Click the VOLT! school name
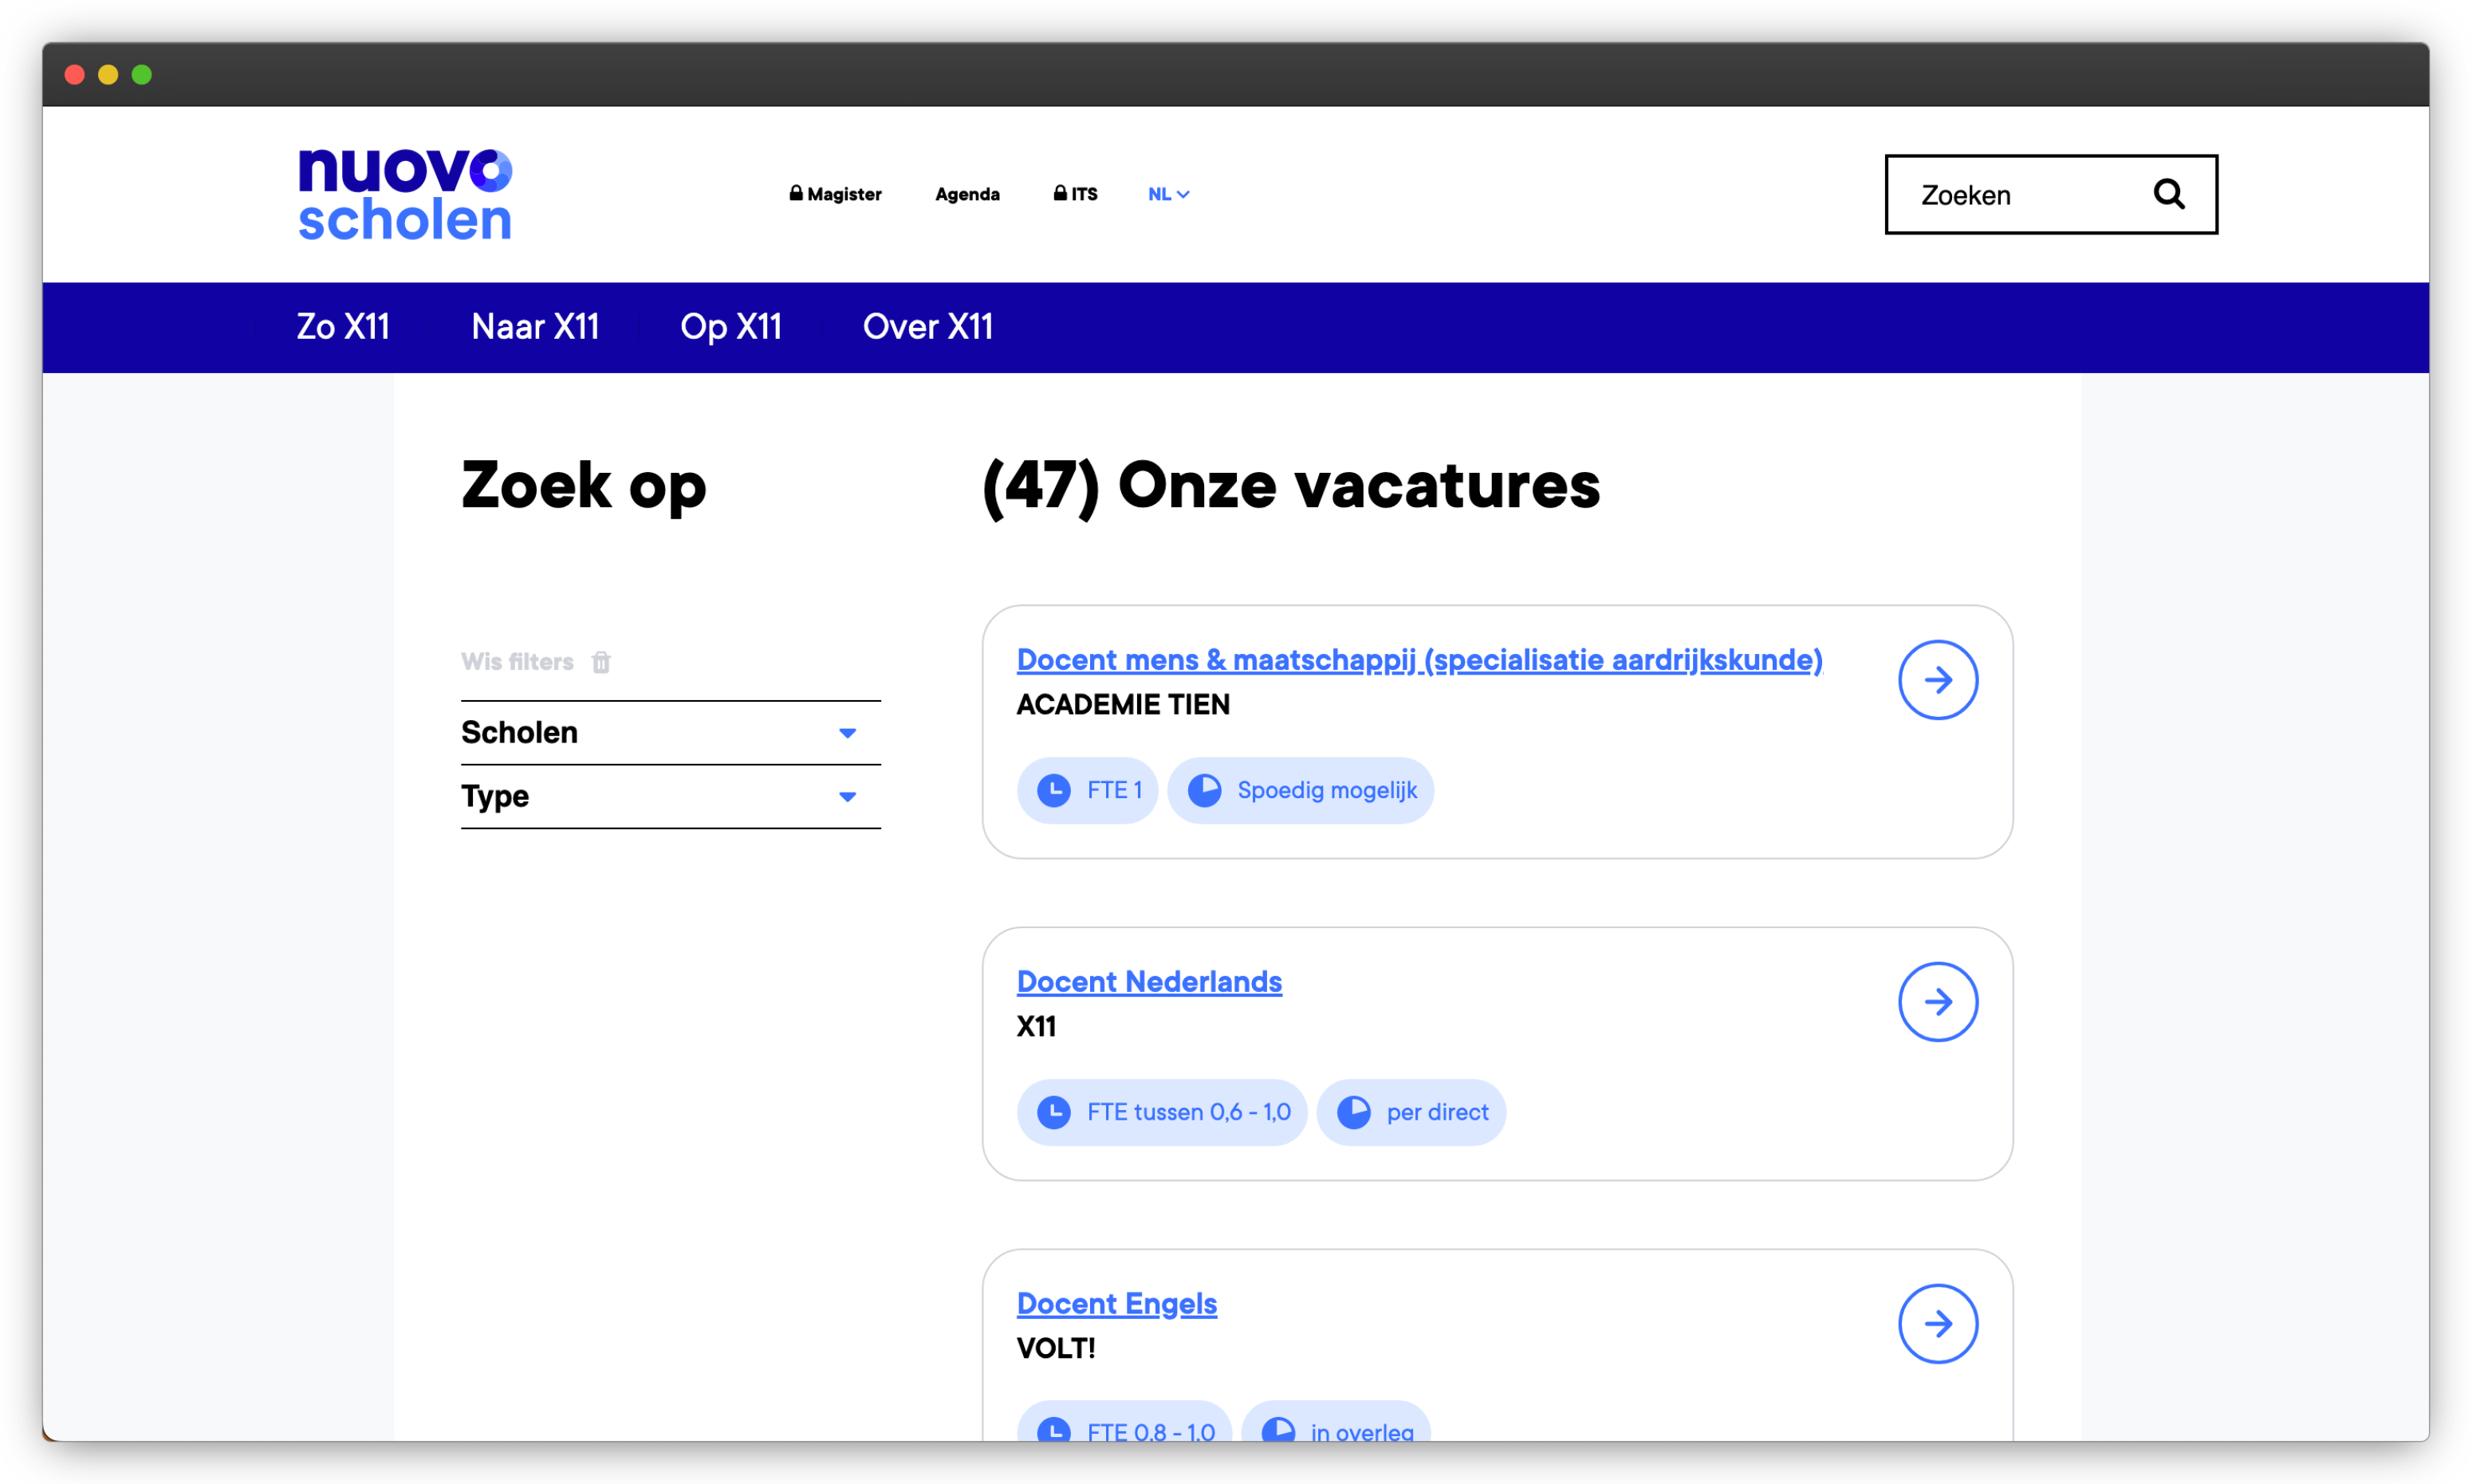2472x1484 pixels. tap(1056, 1349)
